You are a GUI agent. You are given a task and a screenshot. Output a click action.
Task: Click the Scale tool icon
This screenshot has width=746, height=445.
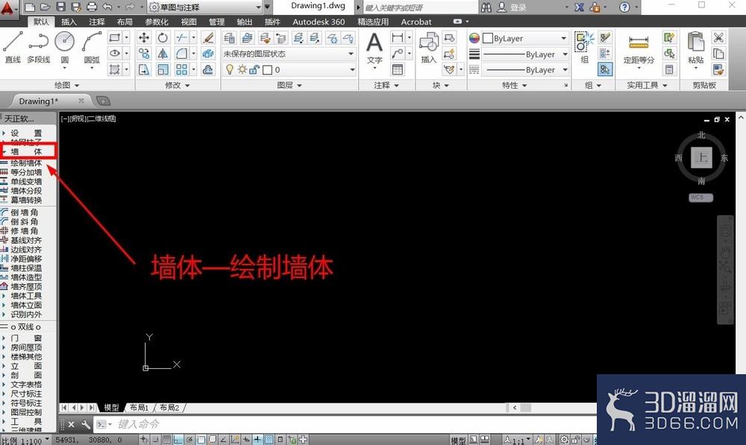tap(163, 69)
